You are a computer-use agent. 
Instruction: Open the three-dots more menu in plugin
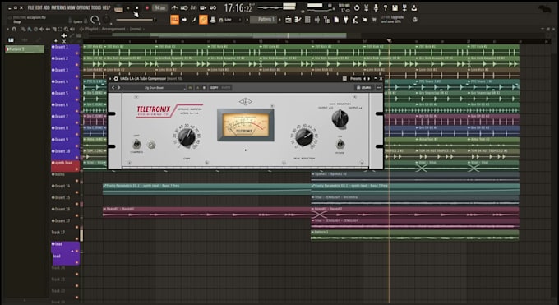[379, 88]
